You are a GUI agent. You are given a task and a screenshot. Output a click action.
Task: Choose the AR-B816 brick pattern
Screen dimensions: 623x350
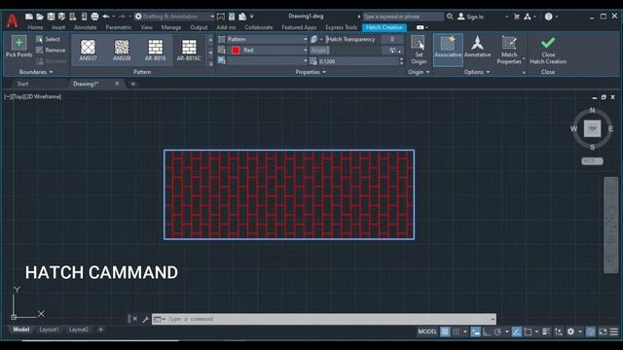point(156,50)
